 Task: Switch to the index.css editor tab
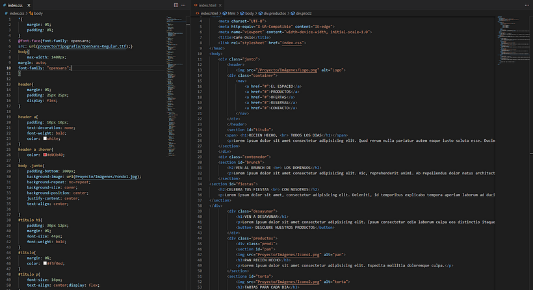coord(17,5)
